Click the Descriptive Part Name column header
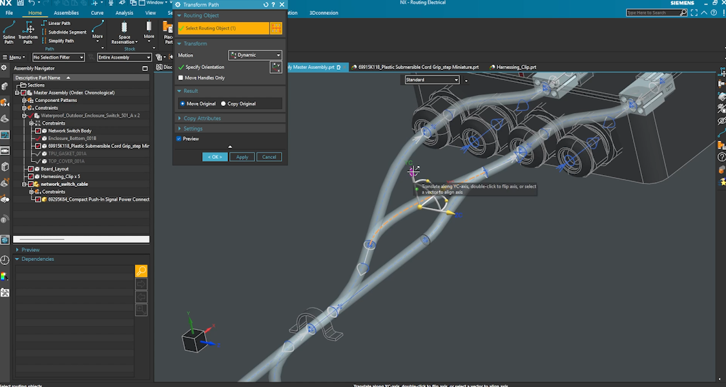Viewport: 726px width, 387px height. coord(81,78)
